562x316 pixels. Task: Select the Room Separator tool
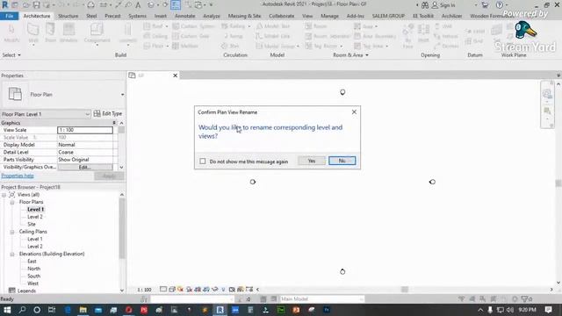328,36
